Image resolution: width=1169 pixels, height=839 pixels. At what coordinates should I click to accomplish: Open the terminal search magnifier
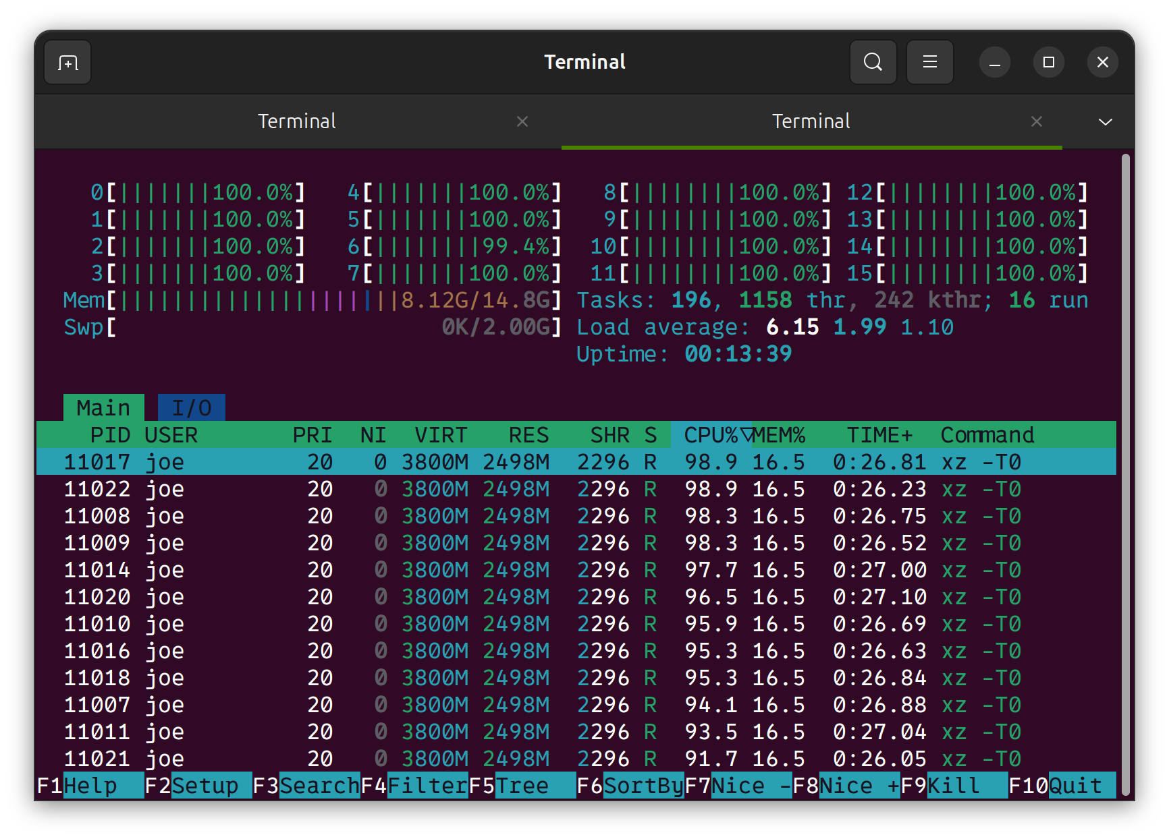point(873,62)
